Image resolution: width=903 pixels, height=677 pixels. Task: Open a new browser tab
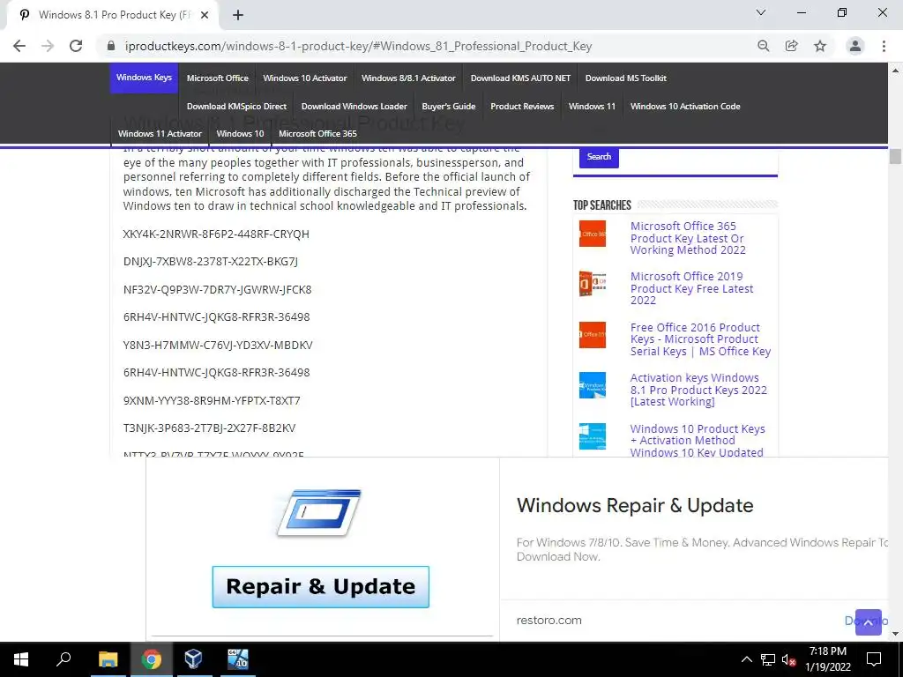point(238,16)
